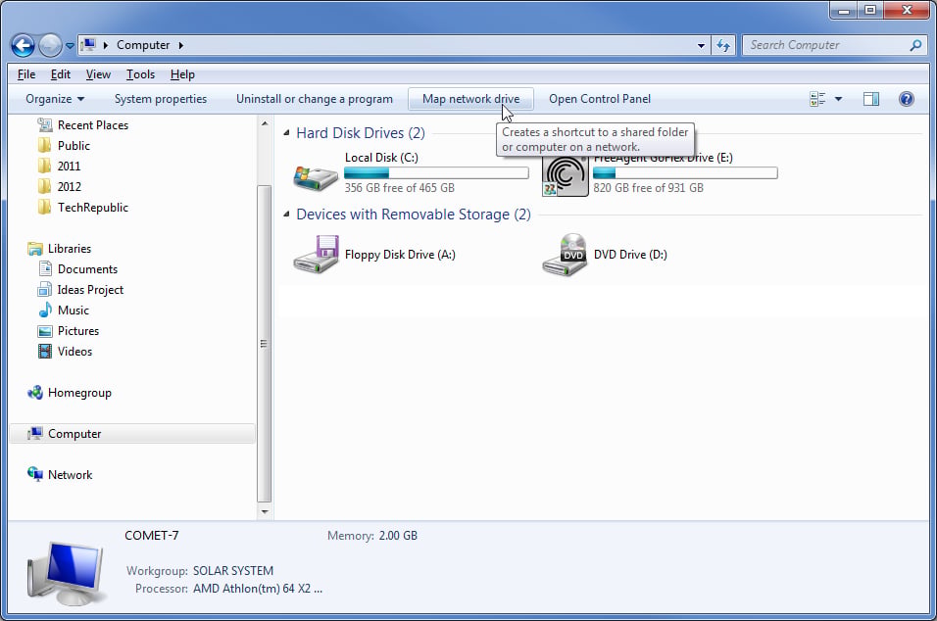Click Map network drive

click(470, 99)
